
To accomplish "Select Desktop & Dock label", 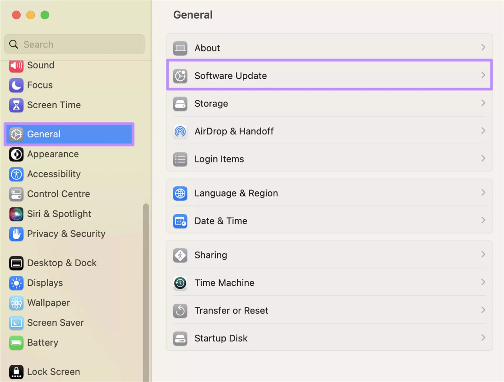I will tap(62, 263).
